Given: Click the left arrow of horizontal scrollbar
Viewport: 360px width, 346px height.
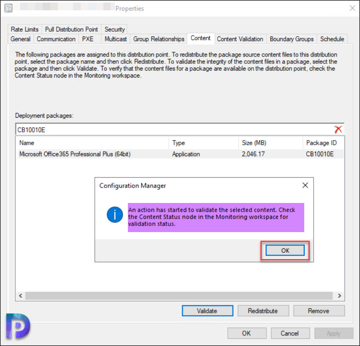Looking at the screenshot, I should 21,295.
